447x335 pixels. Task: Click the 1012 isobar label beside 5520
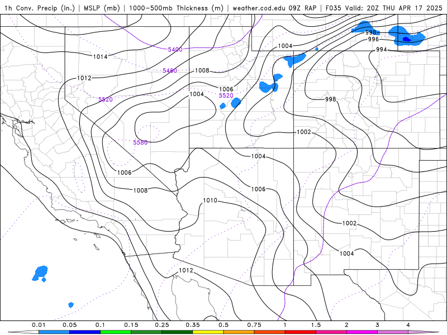[84, 78]
